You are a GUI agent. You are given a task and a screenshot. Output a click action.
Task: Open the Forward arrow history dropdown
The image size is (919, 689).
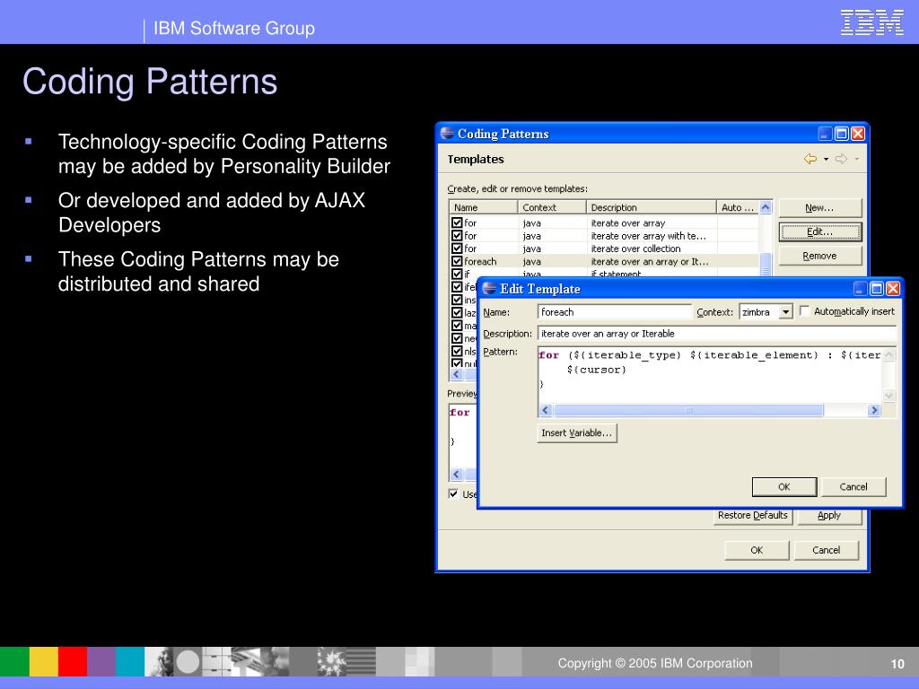(856, 159)
